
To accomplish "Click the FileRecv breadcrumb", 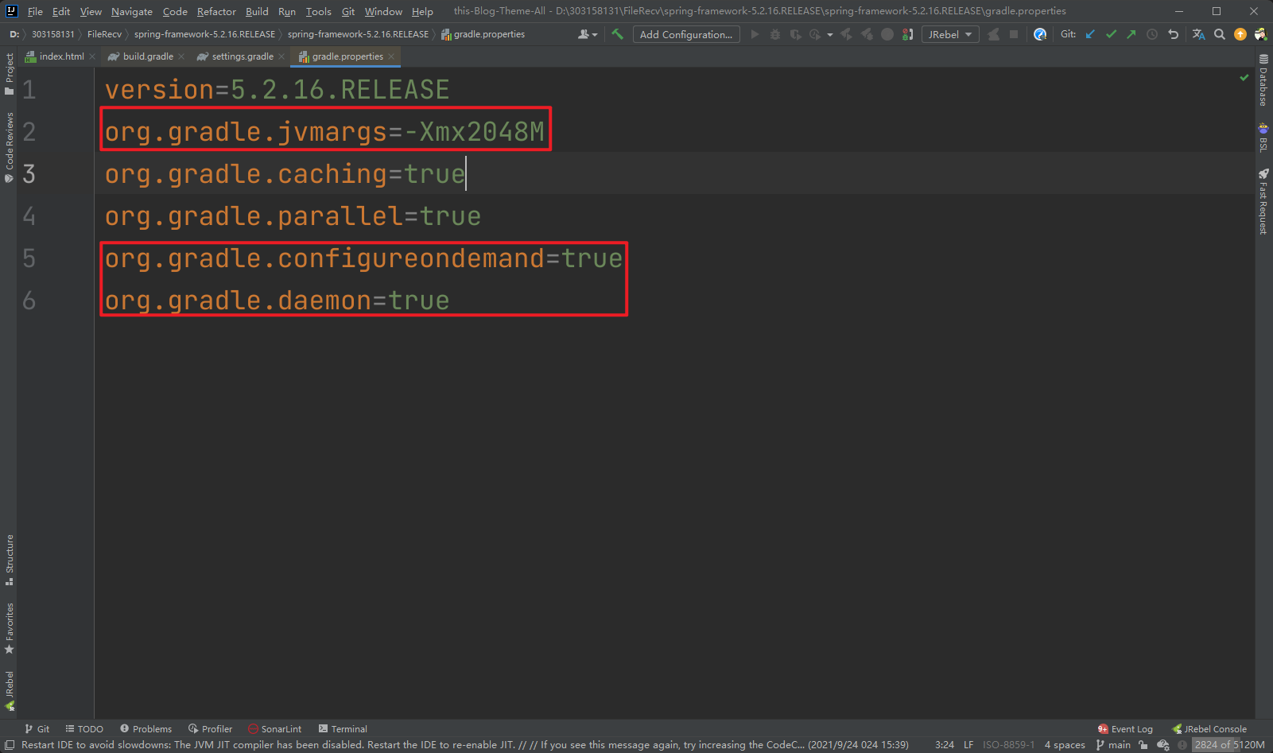I will 104,34.
